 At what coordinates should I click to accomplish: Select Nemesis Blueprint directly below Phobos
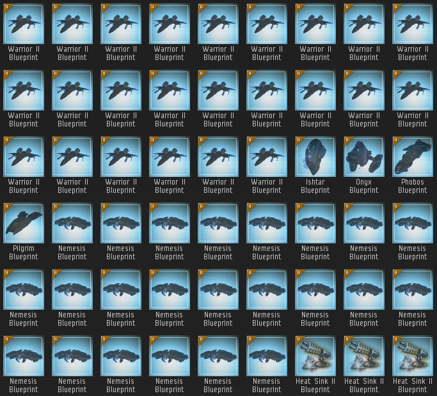pyautogui.click(x=412, y=223)
